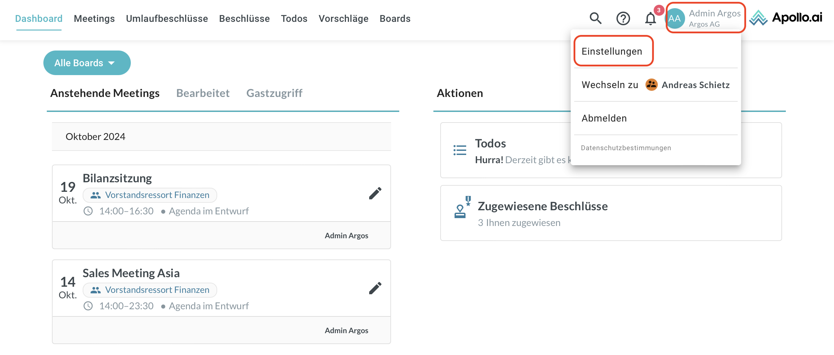Go to Umlaufbeschlüsse in navigation
The height and width of the screenshot is (355, 834).
[167, 18]
